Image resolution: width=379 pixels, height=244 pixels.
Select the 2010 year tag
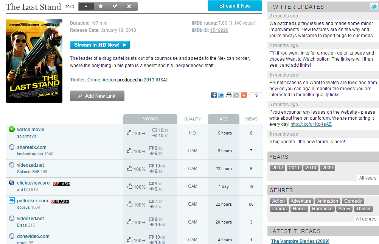pyautogui.click(x=311, y=168)
